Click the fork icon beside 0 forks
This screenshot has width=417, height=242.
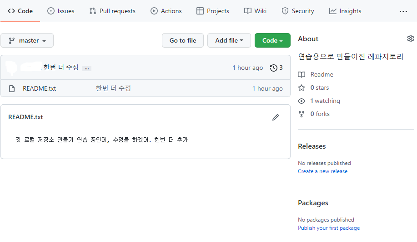[x=301, y=114]
